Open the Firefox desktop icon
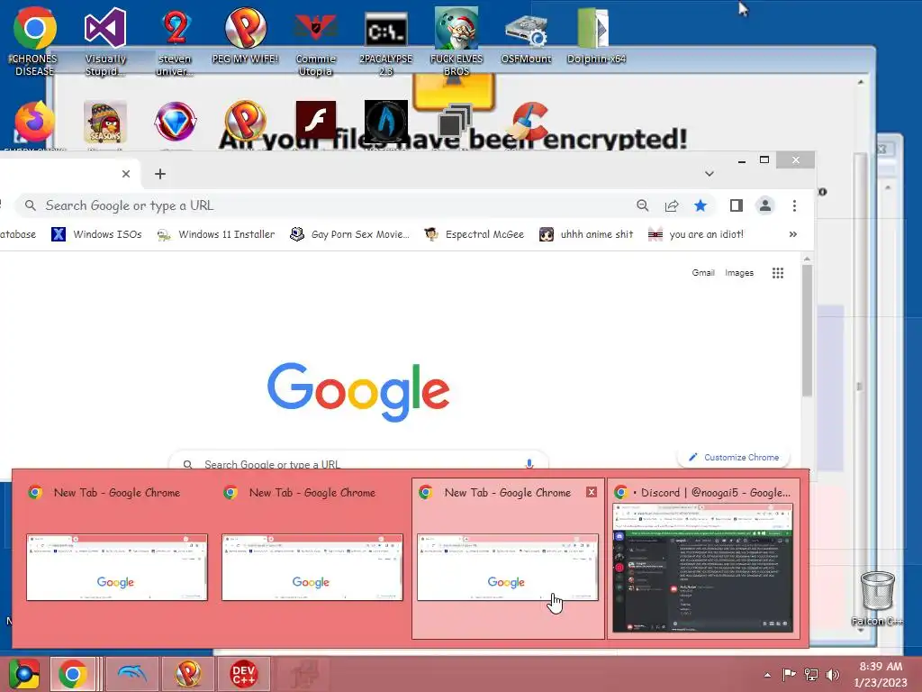The height and width of the screenshot is (692, 922). pos(35,123)
